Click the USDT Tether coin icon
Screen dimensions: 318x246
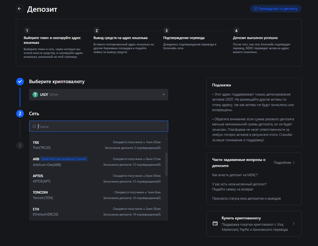pyautogui.click(x=35, y=95)
